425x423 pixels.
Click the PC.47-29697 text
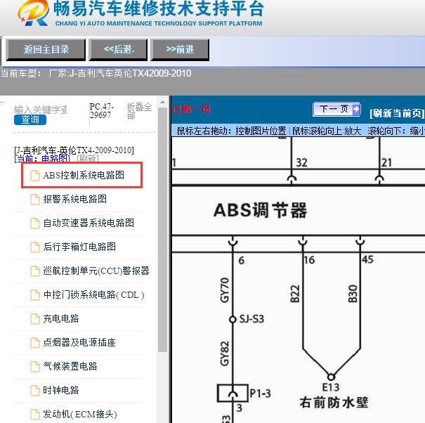click(x=102, y=110)
